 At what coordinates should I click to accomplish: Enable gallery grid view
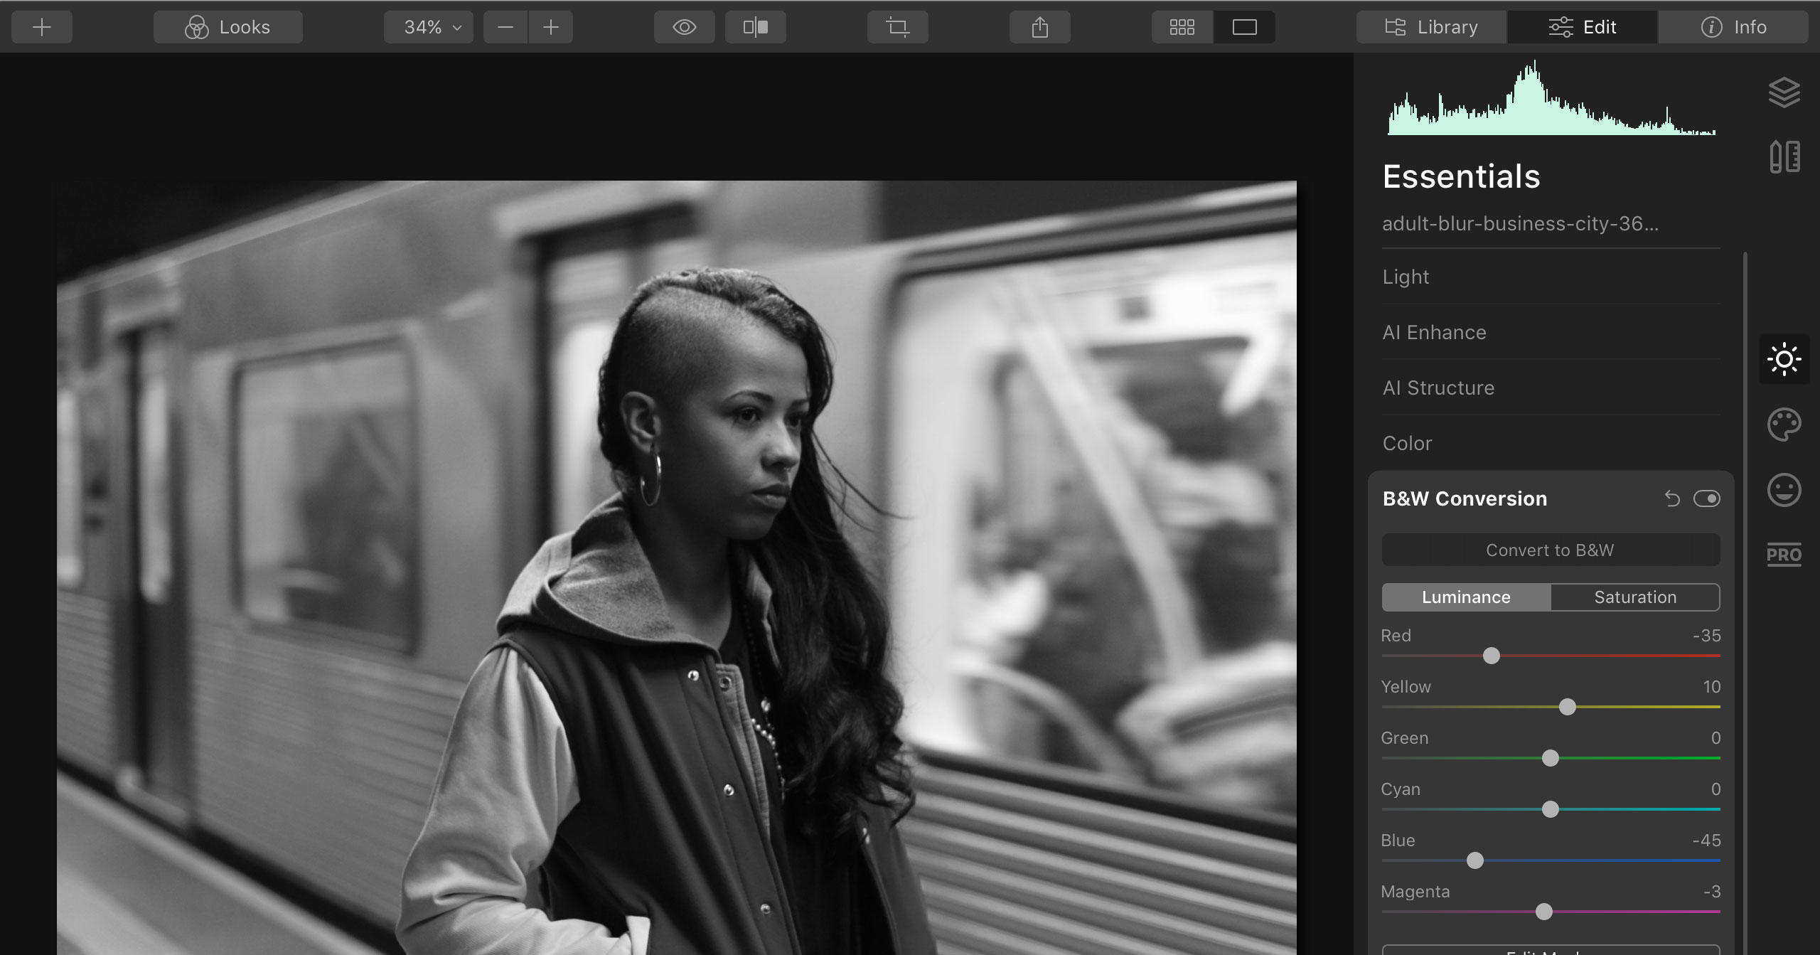[x=1181, y=27]
